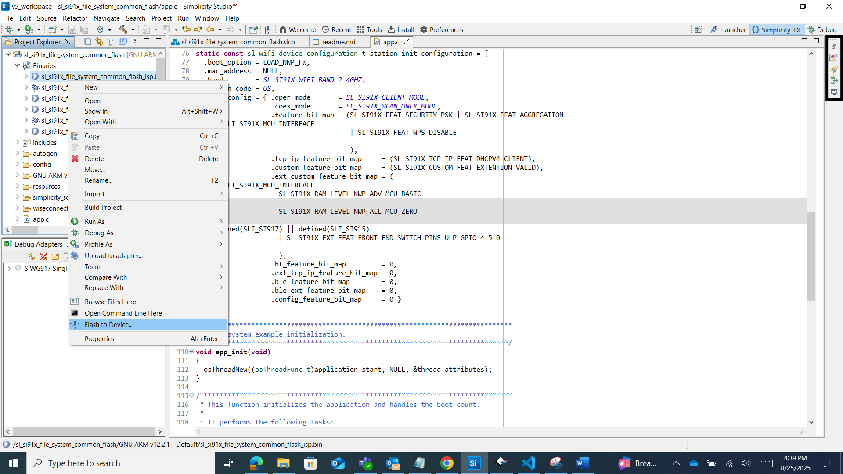Open the Simplicity IDE perspective
The height and width of the screenshot is (474, 843).
[777, 29]
